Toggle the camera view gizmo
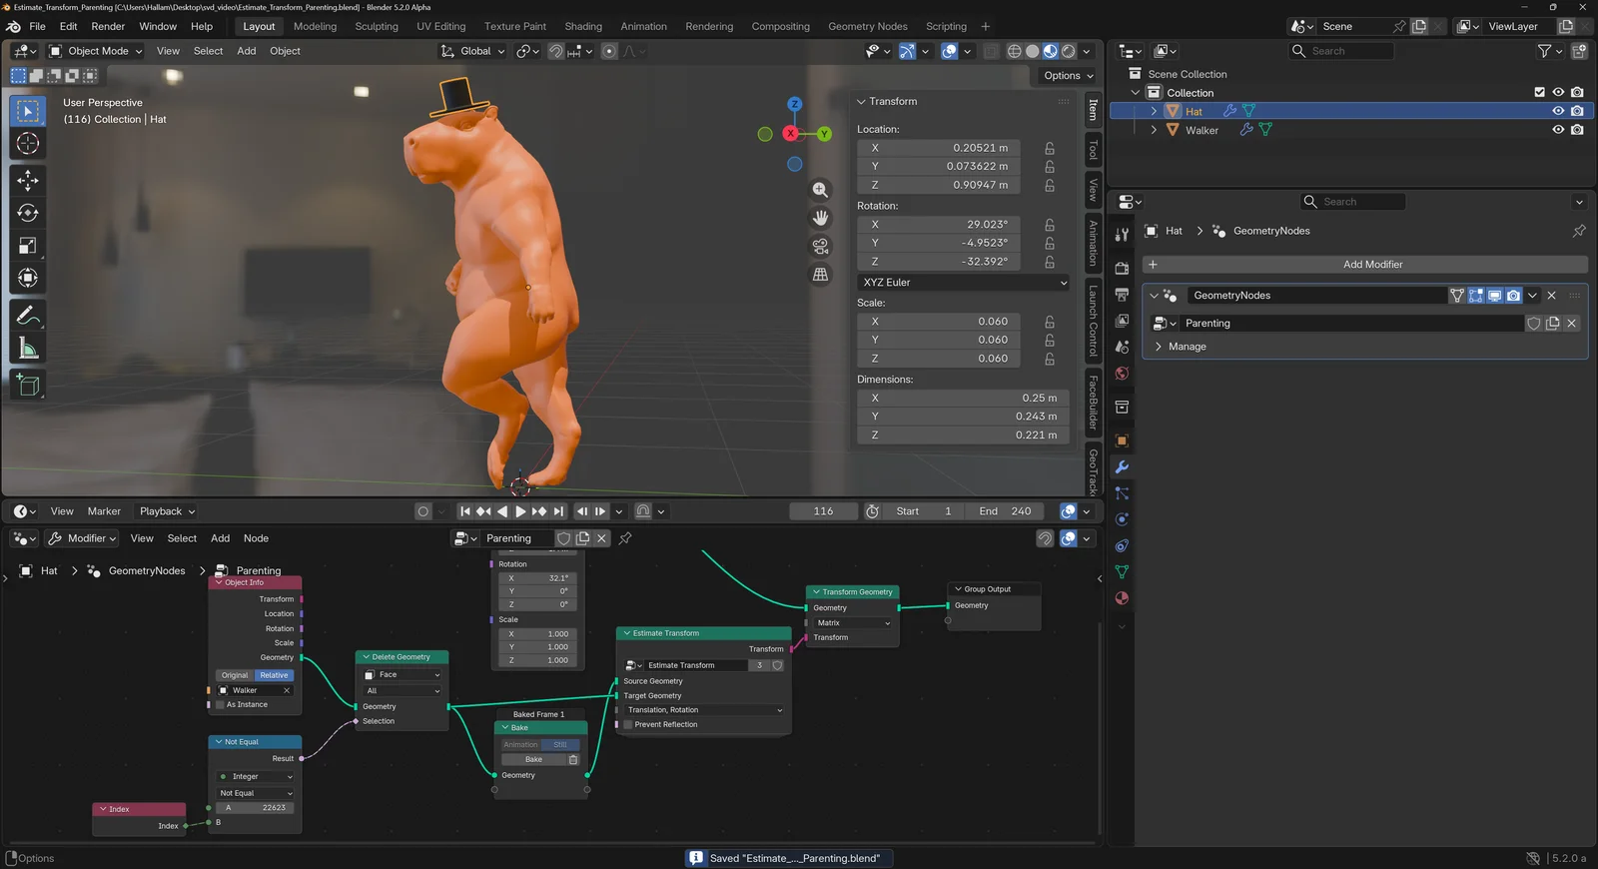 [x=820, y=246]
